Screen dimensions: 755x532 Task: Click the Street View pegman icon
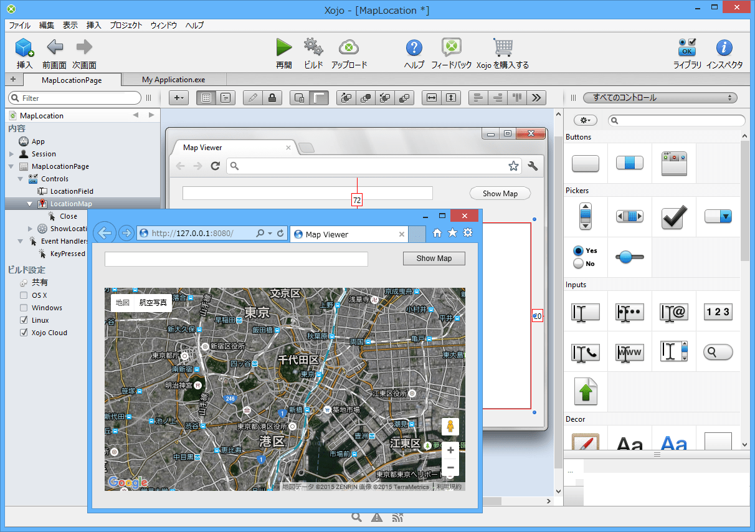[x=450, y=427]
